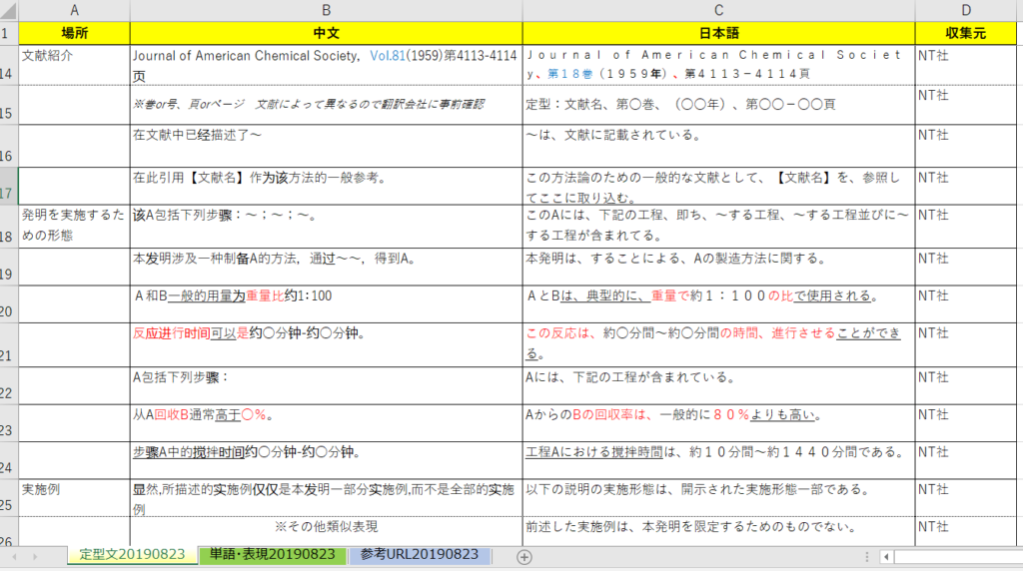Click the Select All corner triangle
The height and width of the screenshot is (571, 1023).
point(9,10)
